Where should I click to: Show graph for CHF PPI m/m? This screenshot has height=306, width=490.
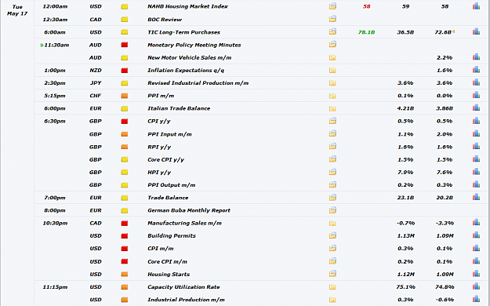point(476,96)
